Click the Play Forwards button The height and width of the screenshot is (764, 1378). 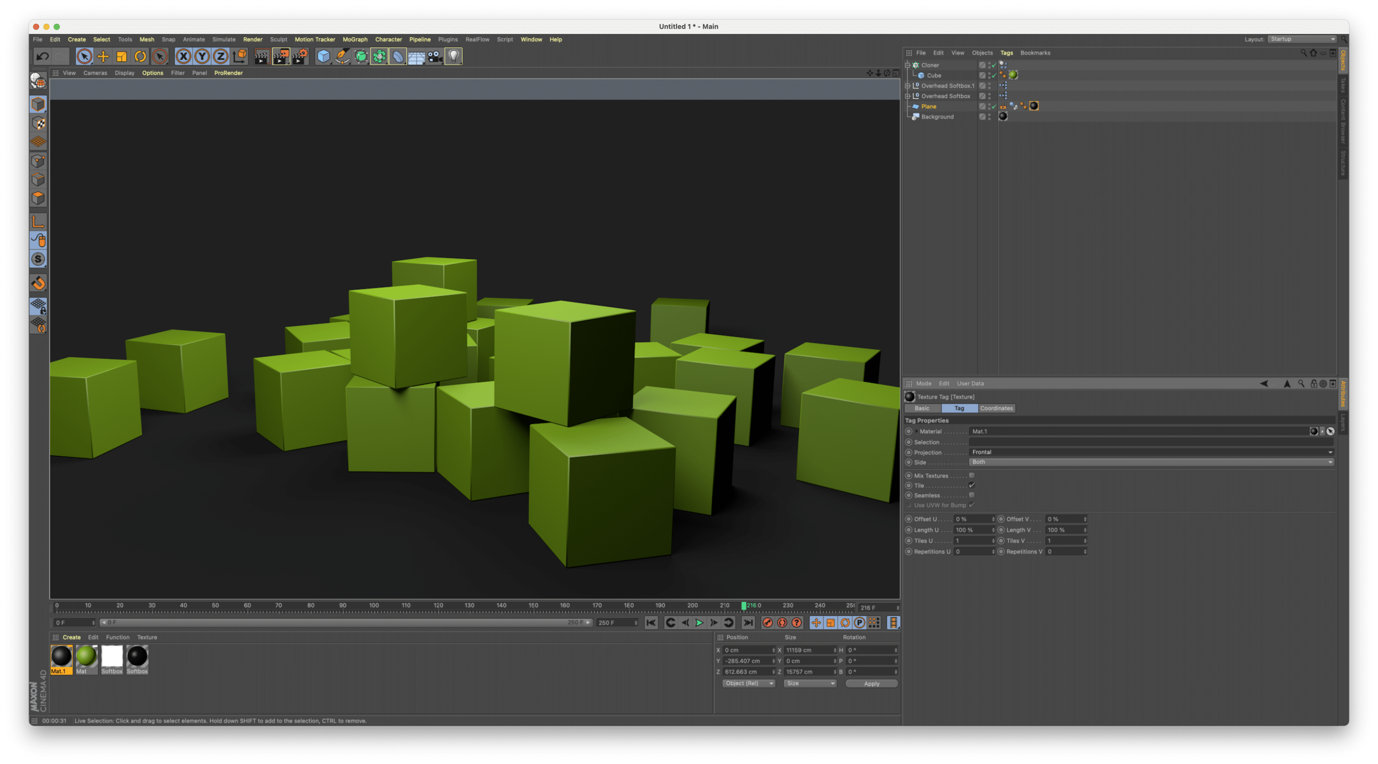pyautogui.click(x=699, y=622)
